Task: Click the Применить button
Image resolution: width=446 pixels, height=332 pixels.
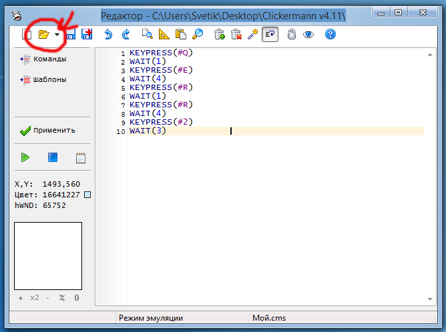Action: point(47,131)
